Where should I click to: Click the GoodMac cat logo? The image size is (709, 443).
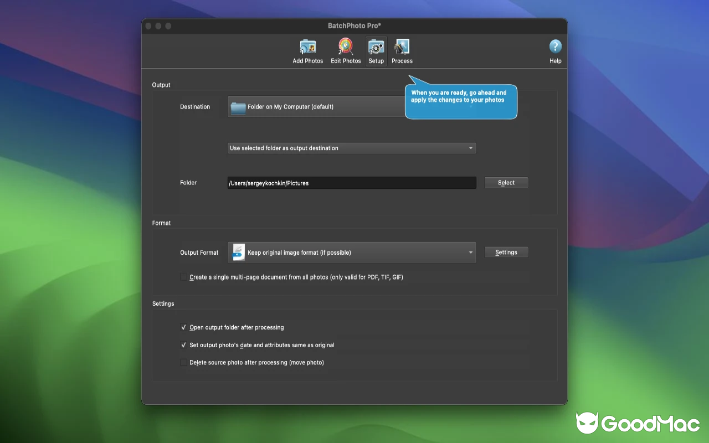click(x=588, y=423)
